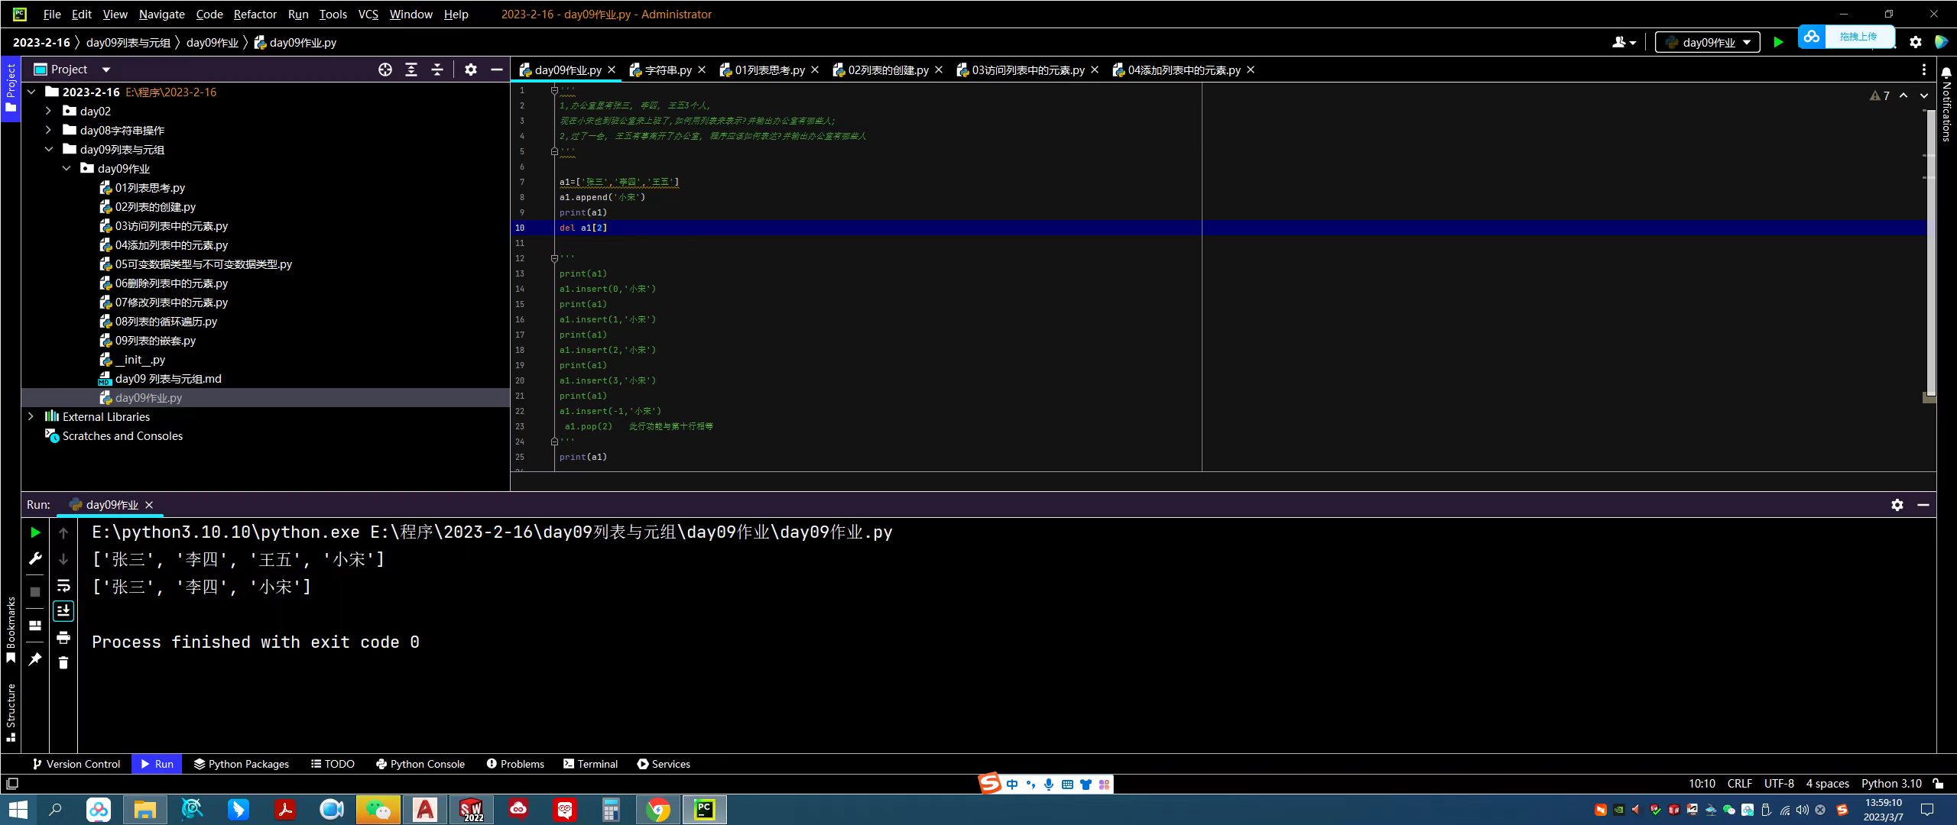
Task: Click green Run button in top toolbar
Action: click(x=1778, y=42)
